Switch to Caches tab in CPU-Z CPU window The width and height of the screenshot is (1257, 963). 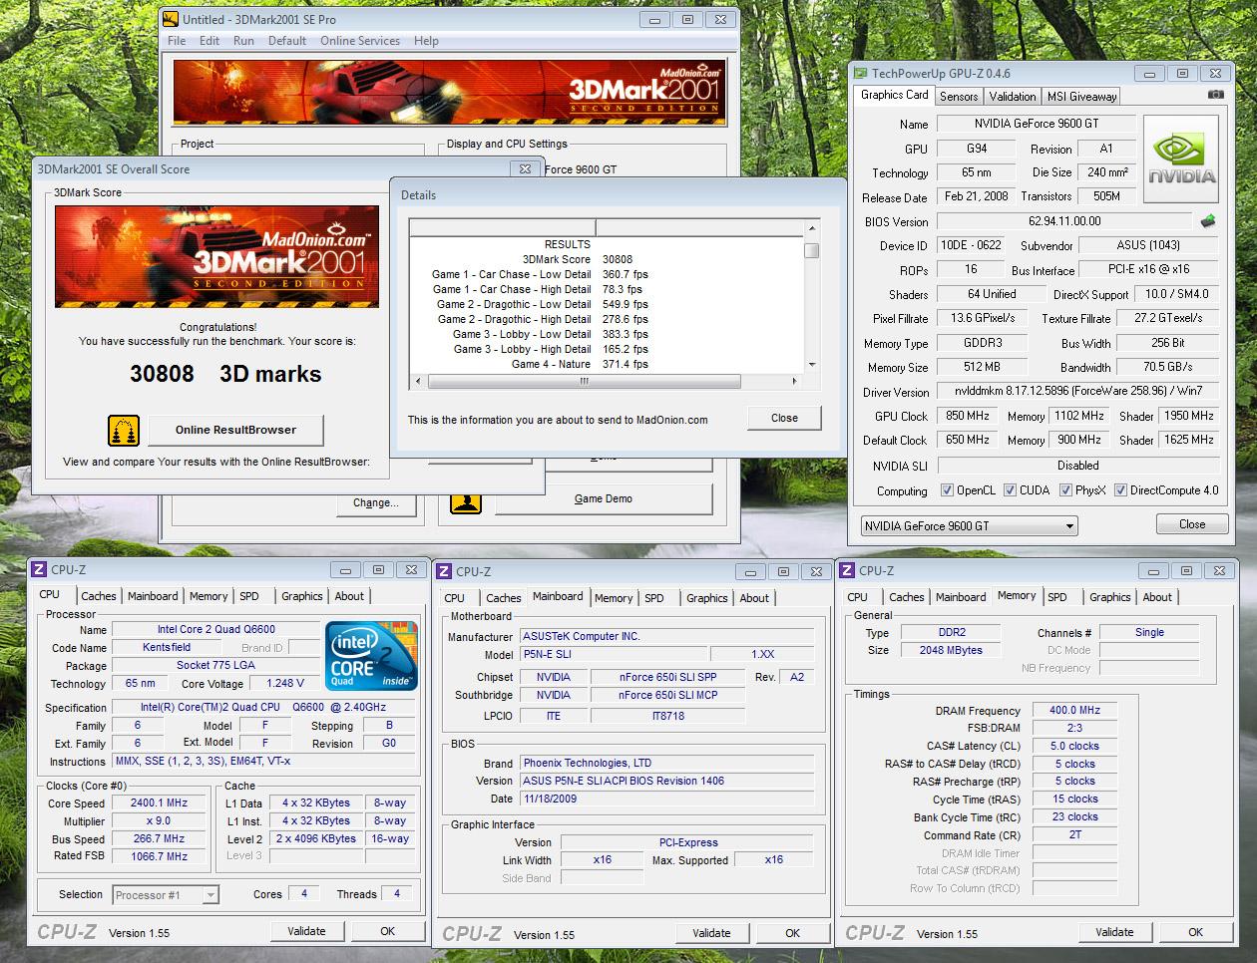click(x=99, y=596)
